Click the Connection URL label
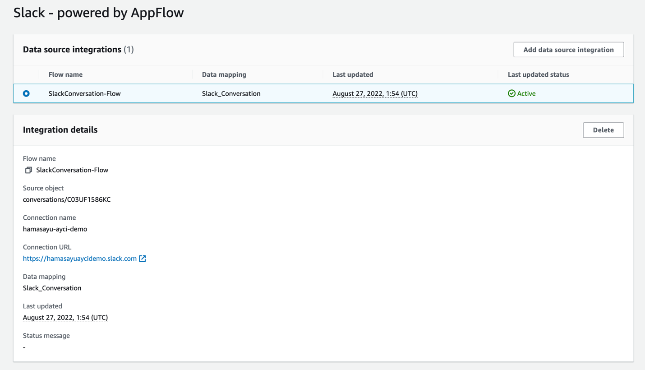Screen dimensions: 645x370 tap(47, 247)
